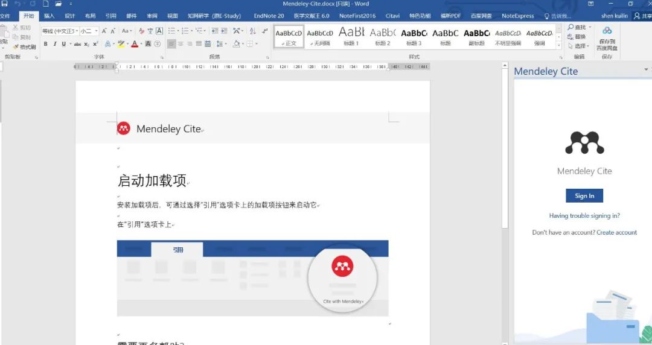Save document with the floppy disk icon
652x345 pixels.
[5, 4]
